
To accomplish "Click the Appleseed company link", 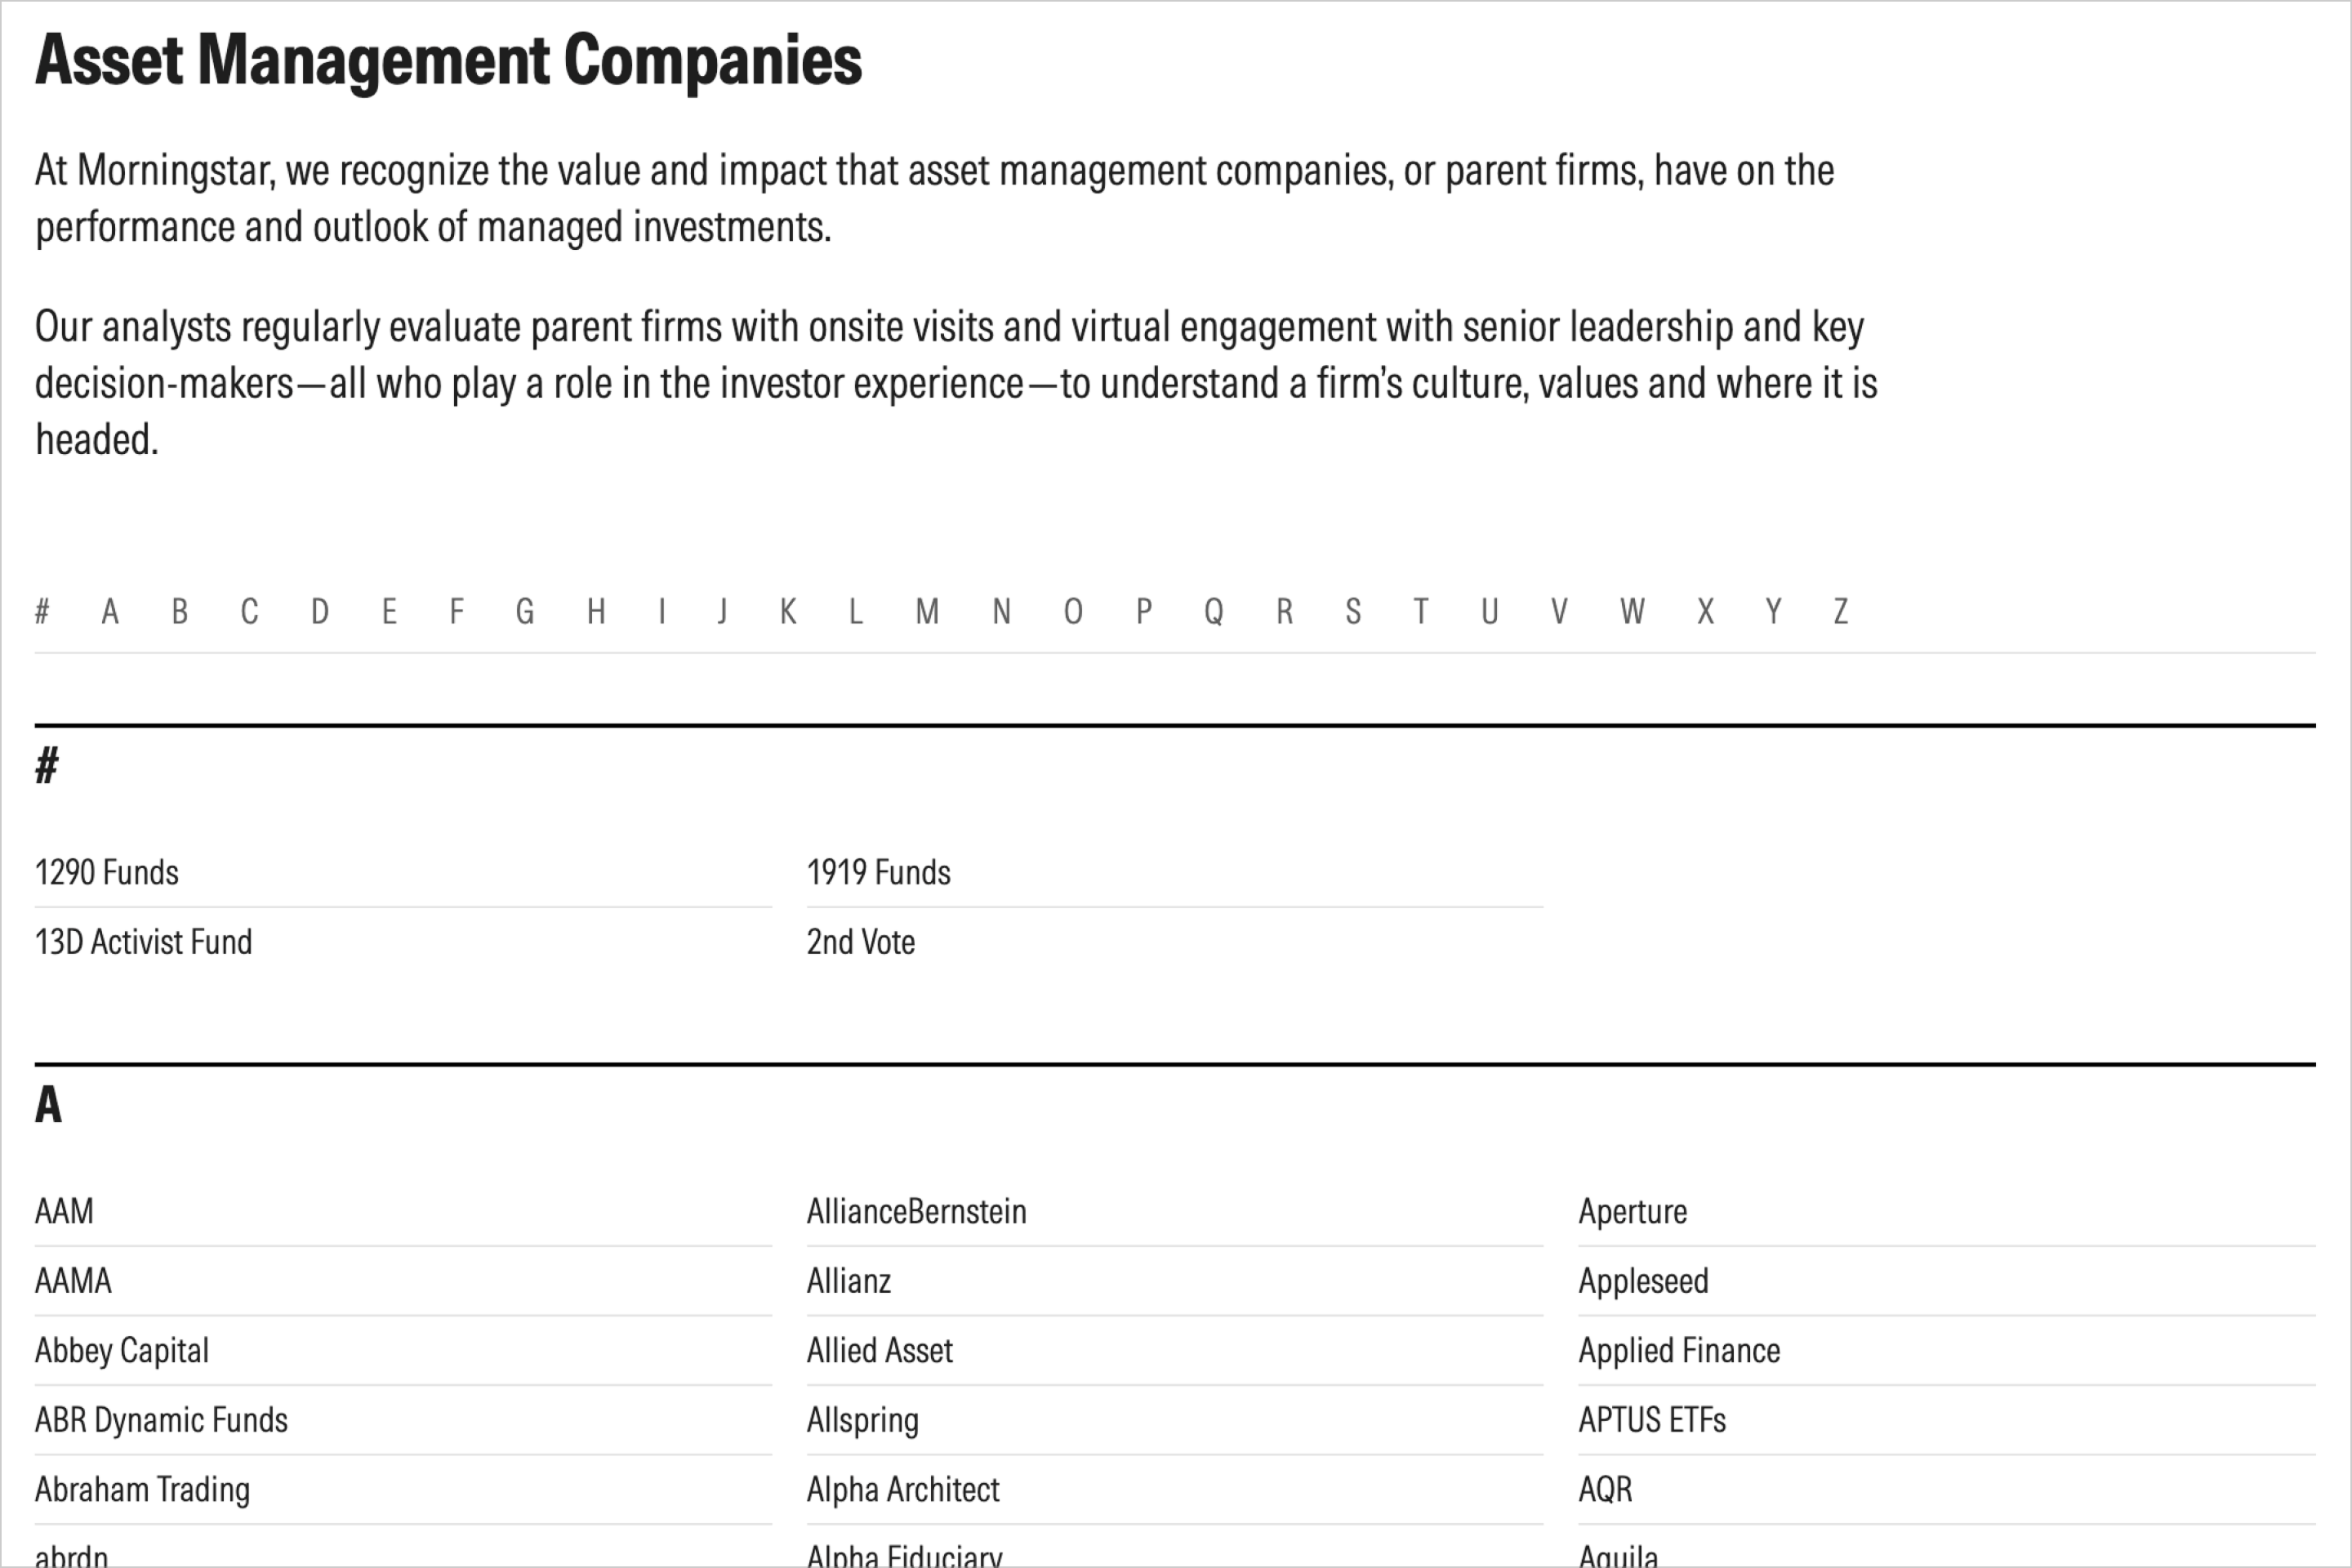I will pyautogui.click(x=1643, y=1281).
